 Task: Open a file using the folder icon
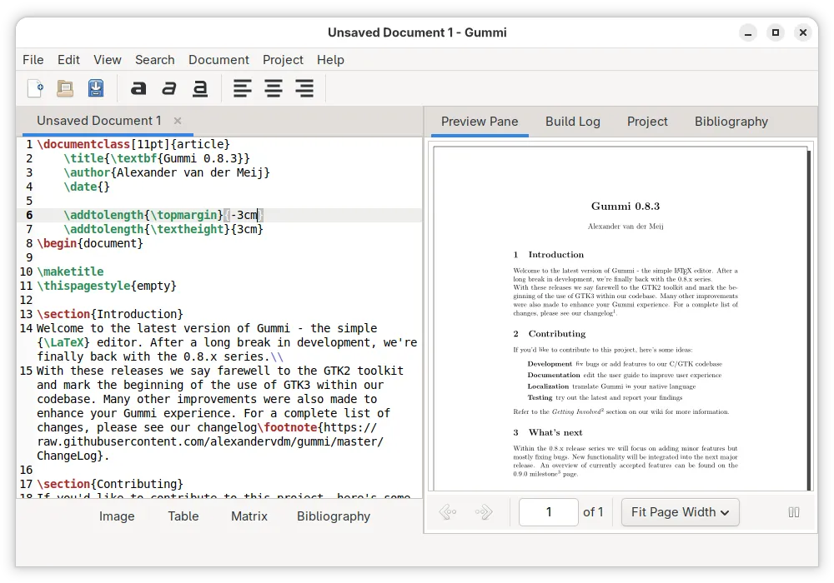click(65, 88)
